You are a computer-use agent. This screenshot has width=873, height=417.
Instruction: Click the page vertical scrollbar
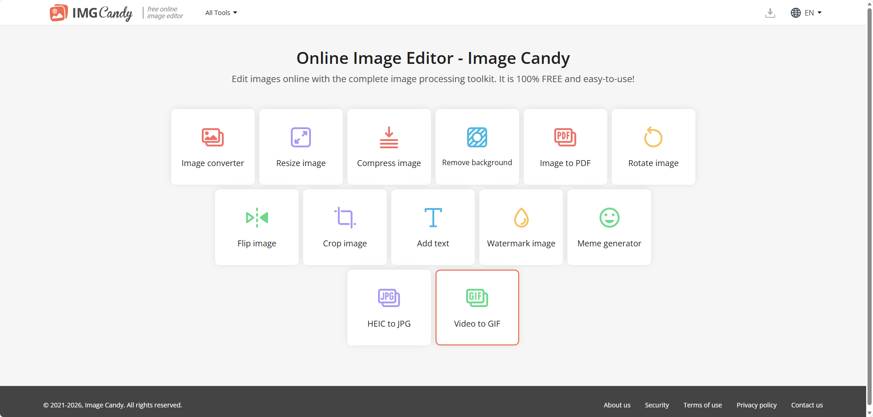point(869,208)
